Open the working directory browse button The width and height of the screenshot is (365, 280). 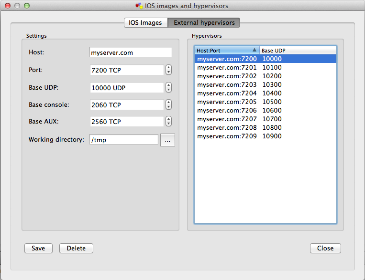coord(167,140)
